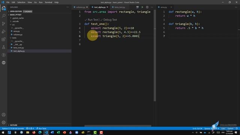
Task: Click the 1 UNSAVED badge
Action: click(27, 12)
